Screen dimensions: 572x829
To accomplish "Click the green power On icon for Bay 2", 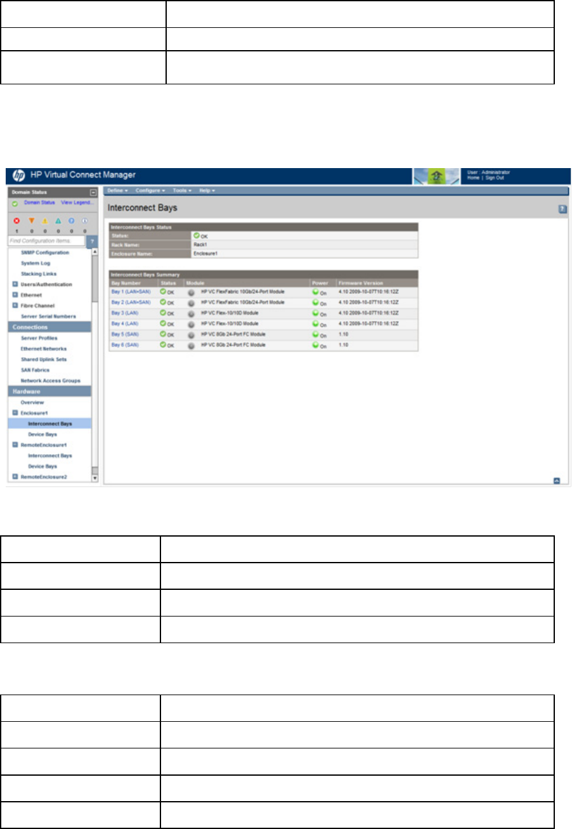I will [x=315, y=303].
